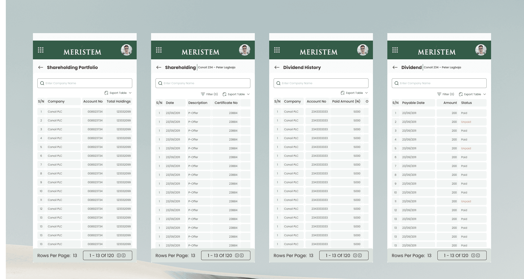Sort by Amount column header
The width and height of the screenshot is (524, 279).
coord(448,103)
